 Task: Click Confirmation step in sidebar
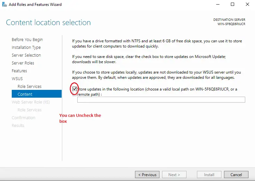(x=23, y=118)
